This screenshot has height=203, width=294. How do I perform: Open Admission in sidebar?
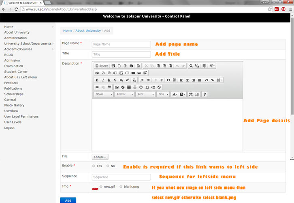12,60
